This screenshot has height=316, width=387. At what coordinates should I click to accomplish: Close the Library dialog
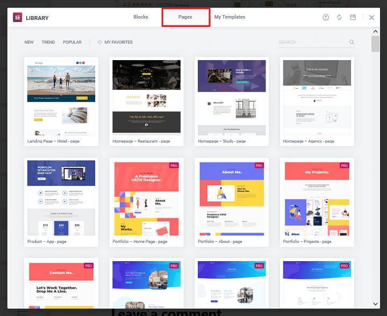pos(372,18)
